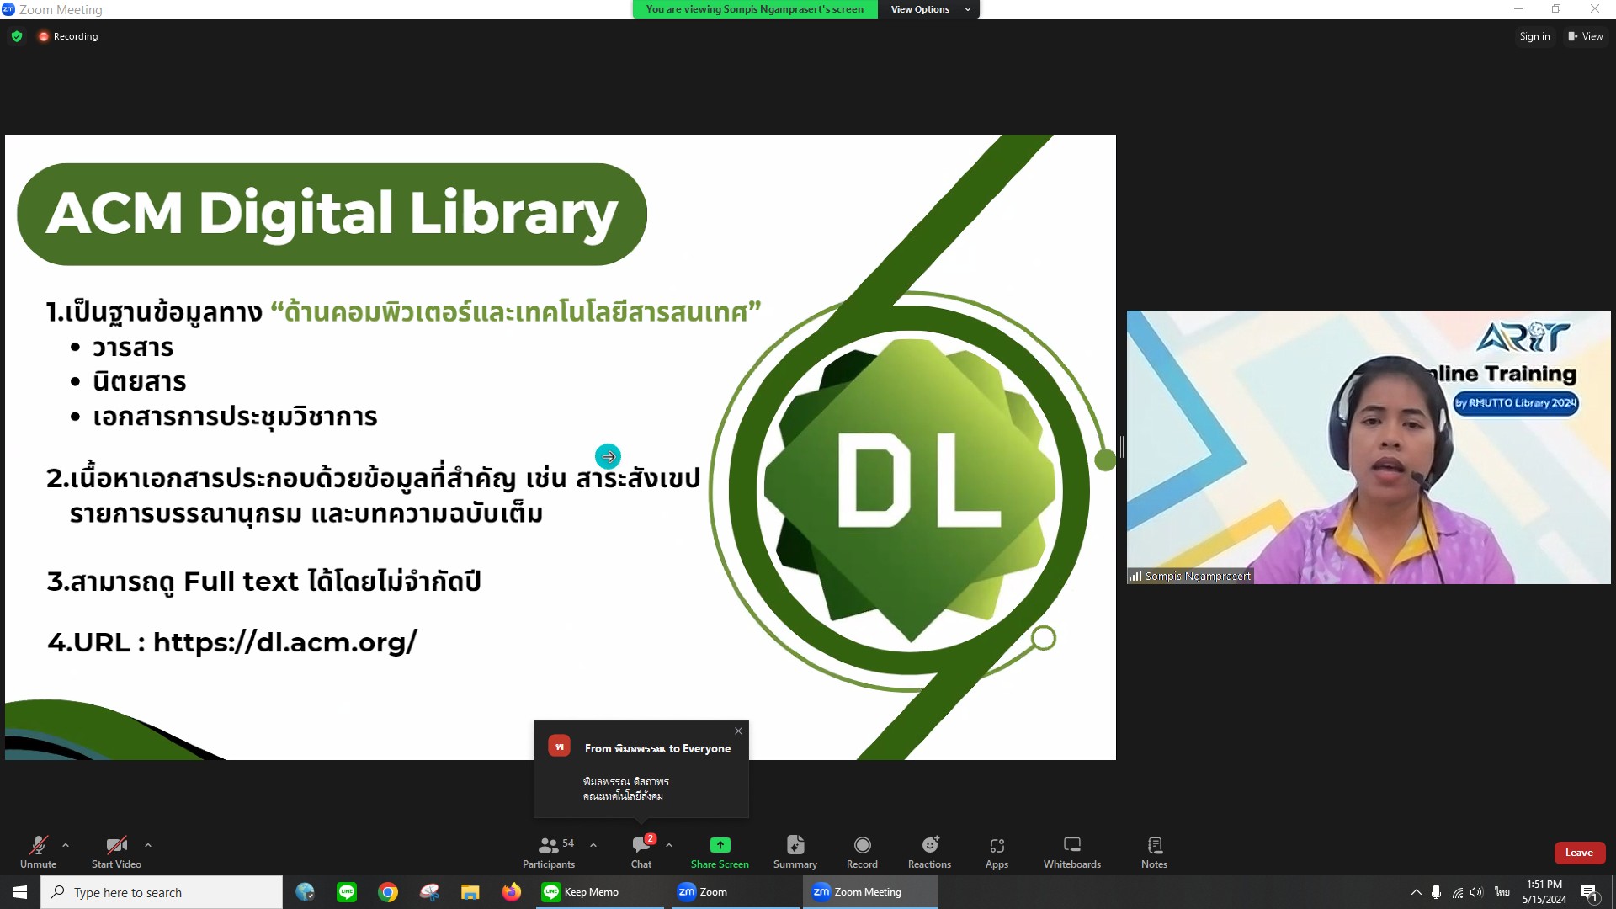Open the Participants panel
Image resolution: width=1616 pixels, height=909 pixels.
(x=549, y=851)
